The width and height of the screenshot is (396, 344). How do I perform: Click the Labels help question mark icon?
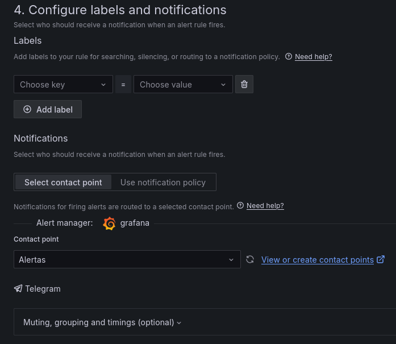pos(289,57)
